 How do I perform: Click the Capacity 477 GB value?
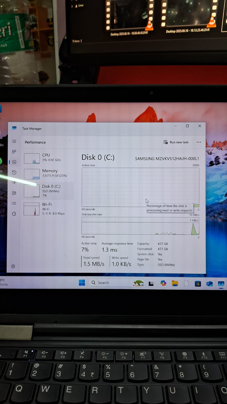click(x=163, y=244)
